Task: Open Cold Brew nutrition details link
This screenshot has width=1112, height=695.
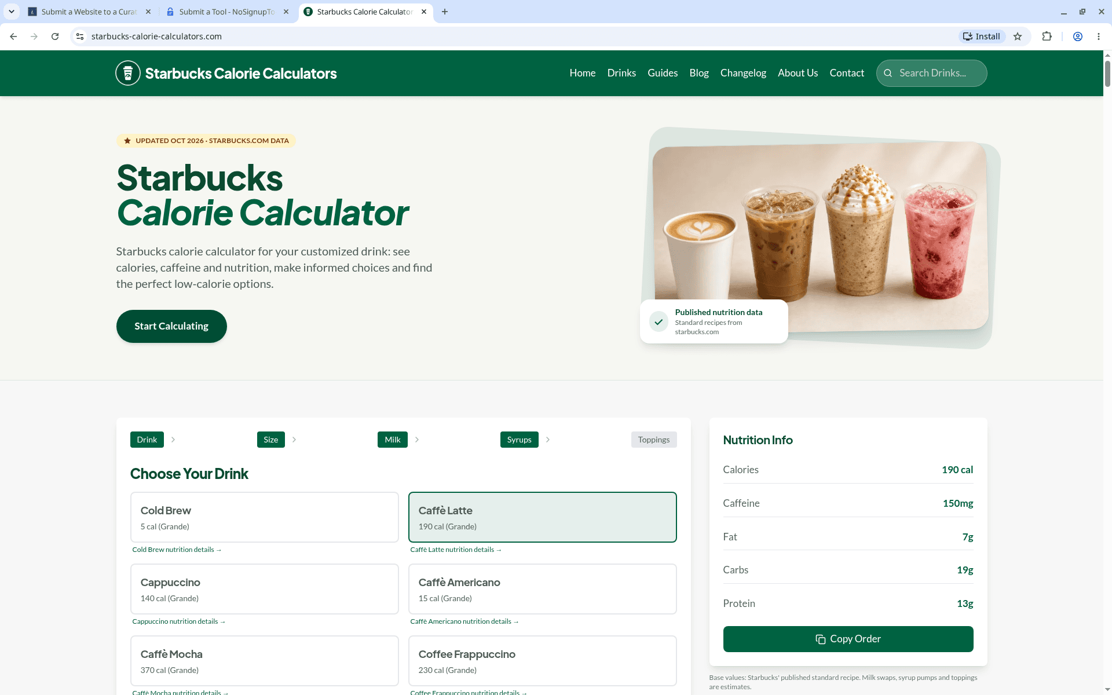Action: pyautogui.click(x=177, y=550)
